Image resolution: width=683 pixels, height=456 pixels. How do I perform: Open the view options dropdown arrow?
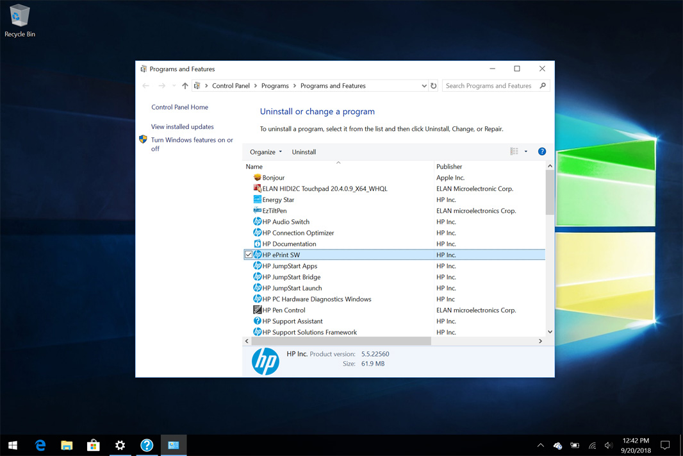tap(526, 152)
